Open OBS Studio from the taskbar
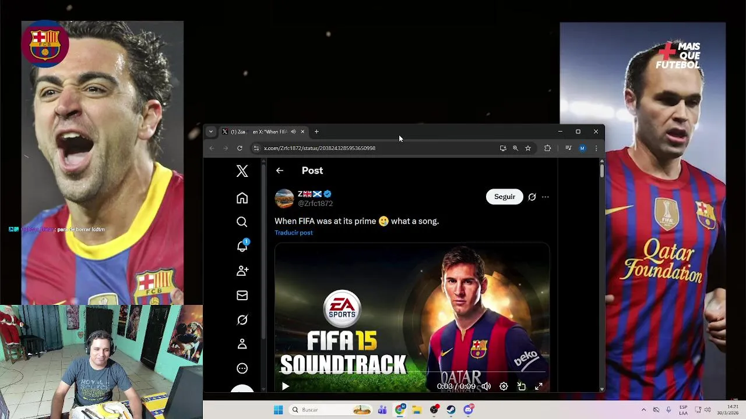This screenshot has width=746, height=419. 434,410
